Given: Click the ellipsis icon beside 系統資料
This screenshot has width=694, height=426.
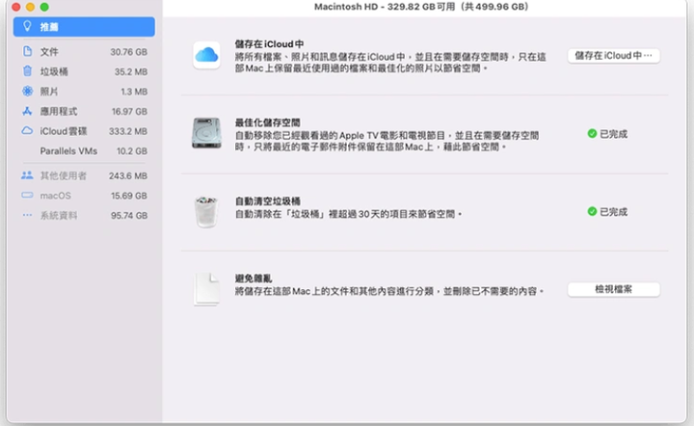Looking at the screenshot, I should click(27, 215).
